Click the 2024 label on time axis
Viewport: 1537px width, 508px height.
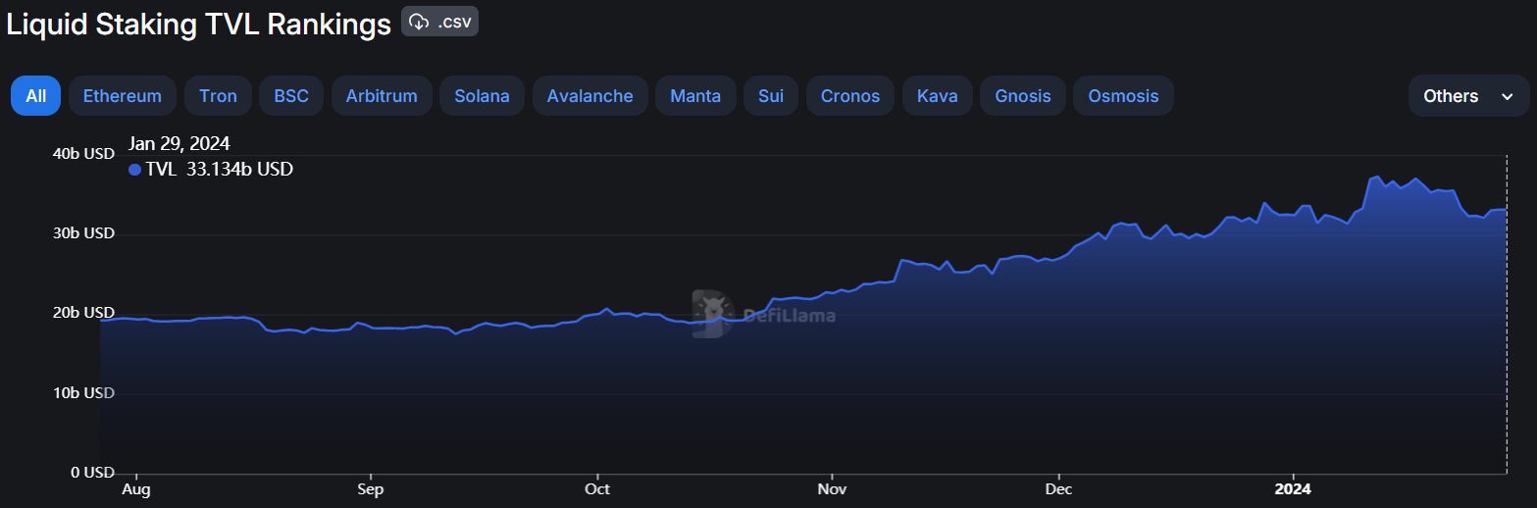pos(1293,488)
